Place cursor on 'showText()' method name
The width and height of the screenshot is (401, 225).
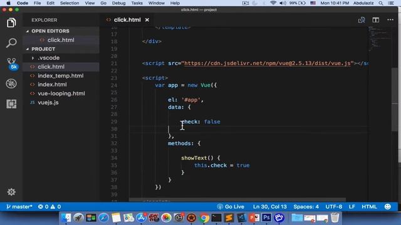(197, 158)
